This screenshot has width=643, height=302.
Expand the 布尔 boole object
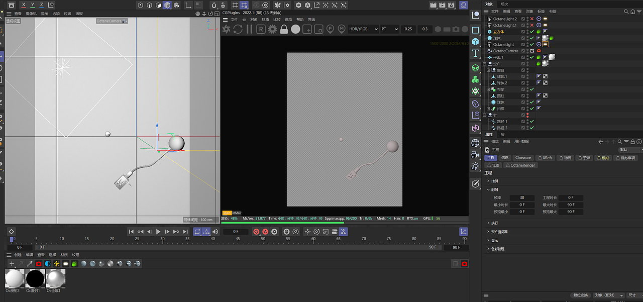[x=488, y=89]
